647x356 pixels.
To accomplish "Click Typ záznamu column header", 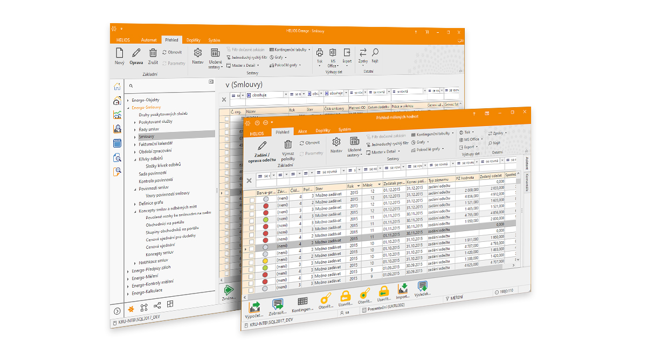I will [440, 180].
